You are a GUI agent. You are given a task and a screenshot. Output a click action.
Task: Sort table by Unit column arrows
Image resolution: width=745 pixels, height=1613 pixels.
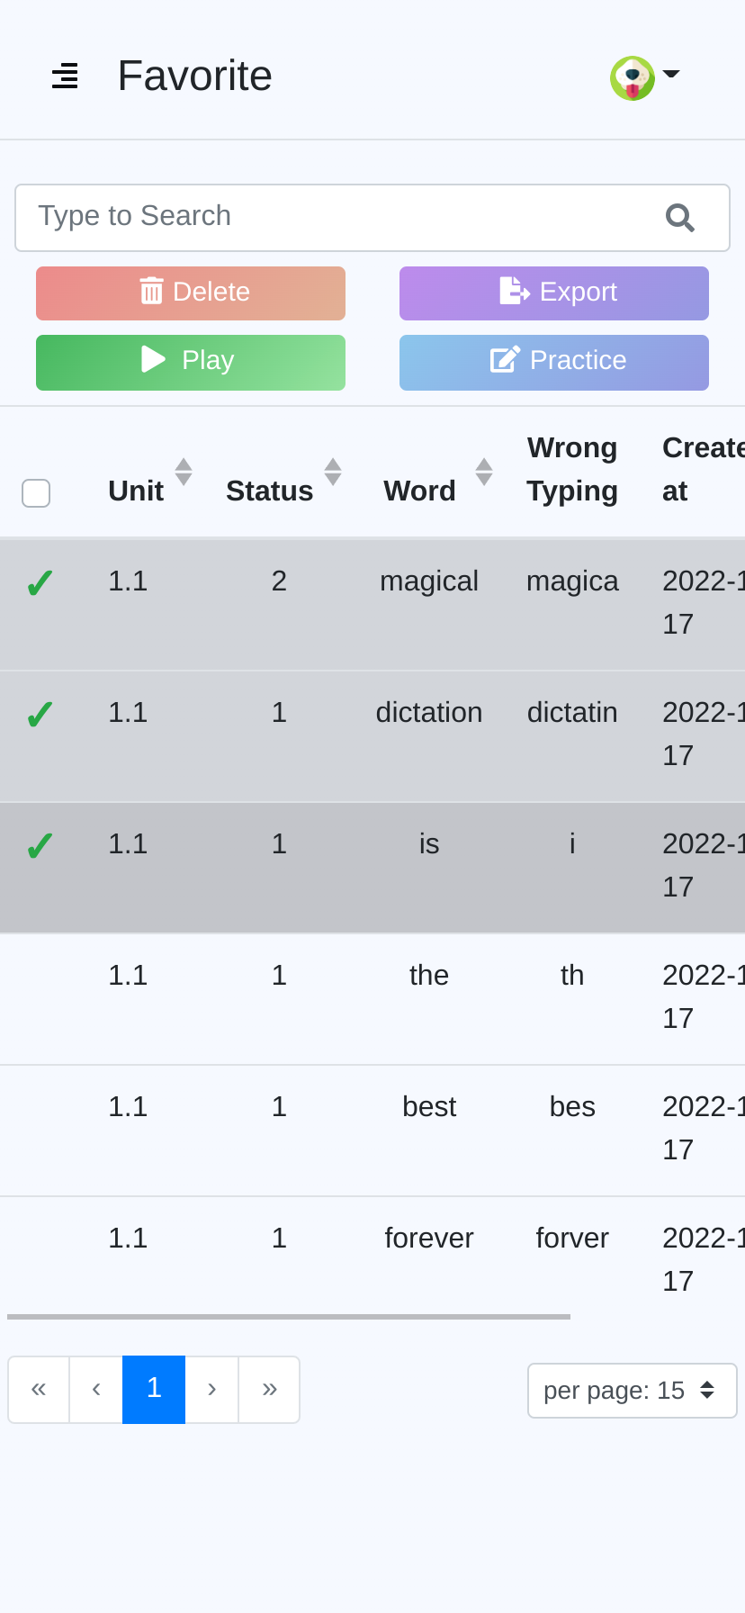(184, 472)
